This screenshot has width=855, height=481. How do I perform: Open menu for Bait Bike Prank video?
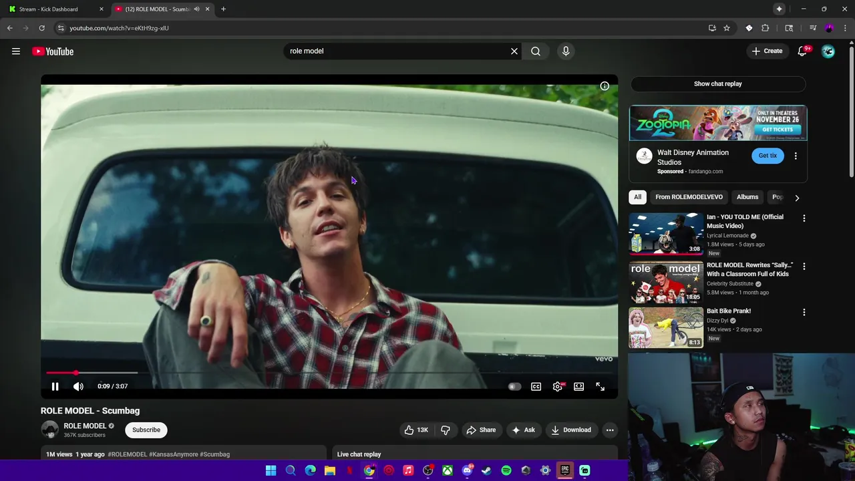804,312
